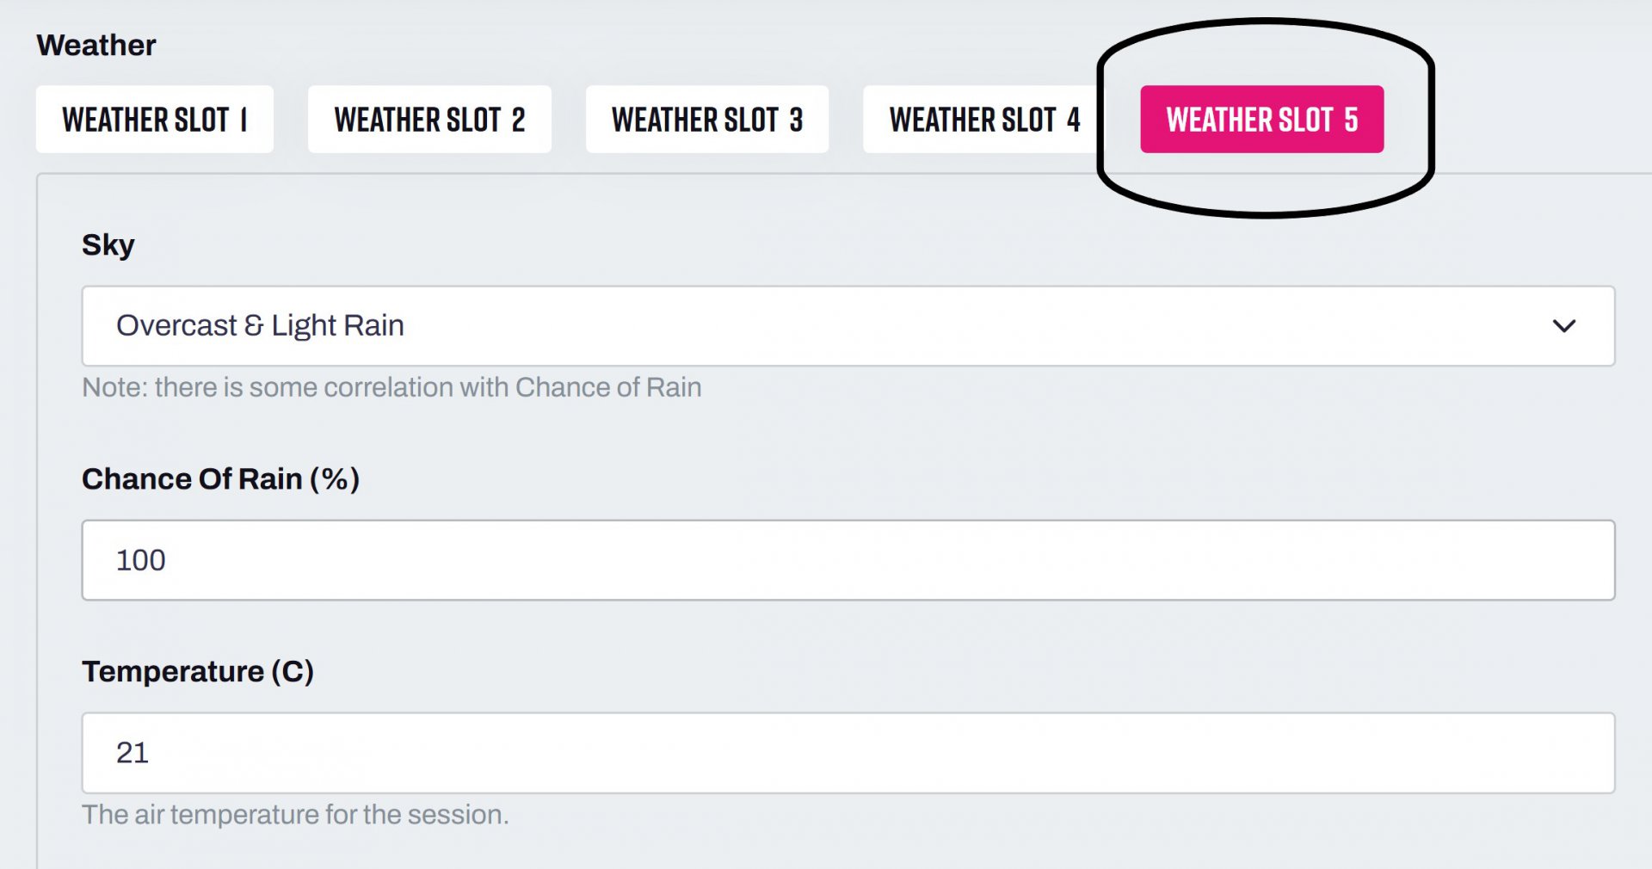This screenshot has width=1652, height=869.
Task: Click the Weather section heading
Action: [96, 46]
